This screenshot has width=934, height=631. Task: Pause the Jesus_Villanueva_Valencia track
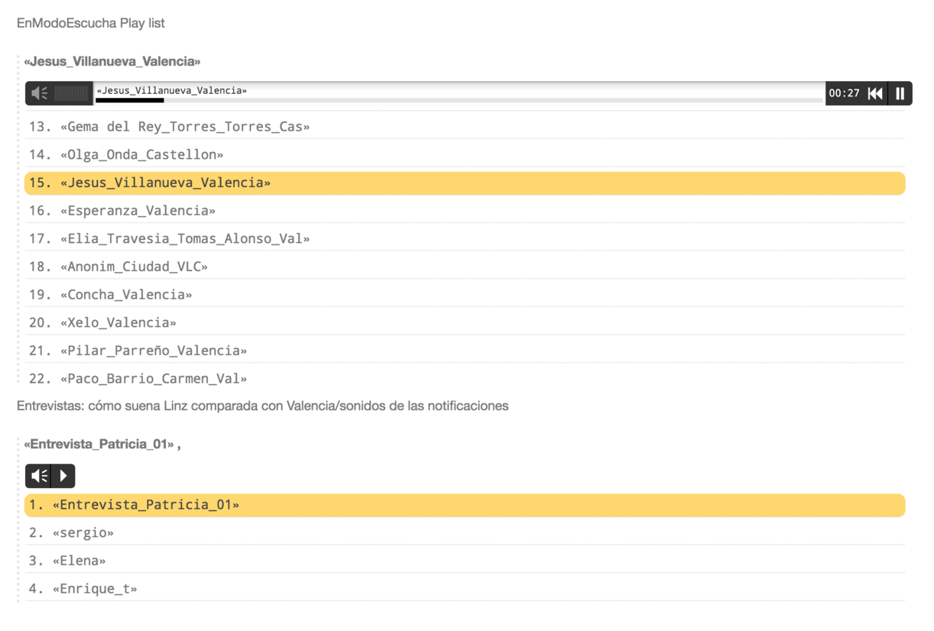pyautogui.click(x=900, y=93)
